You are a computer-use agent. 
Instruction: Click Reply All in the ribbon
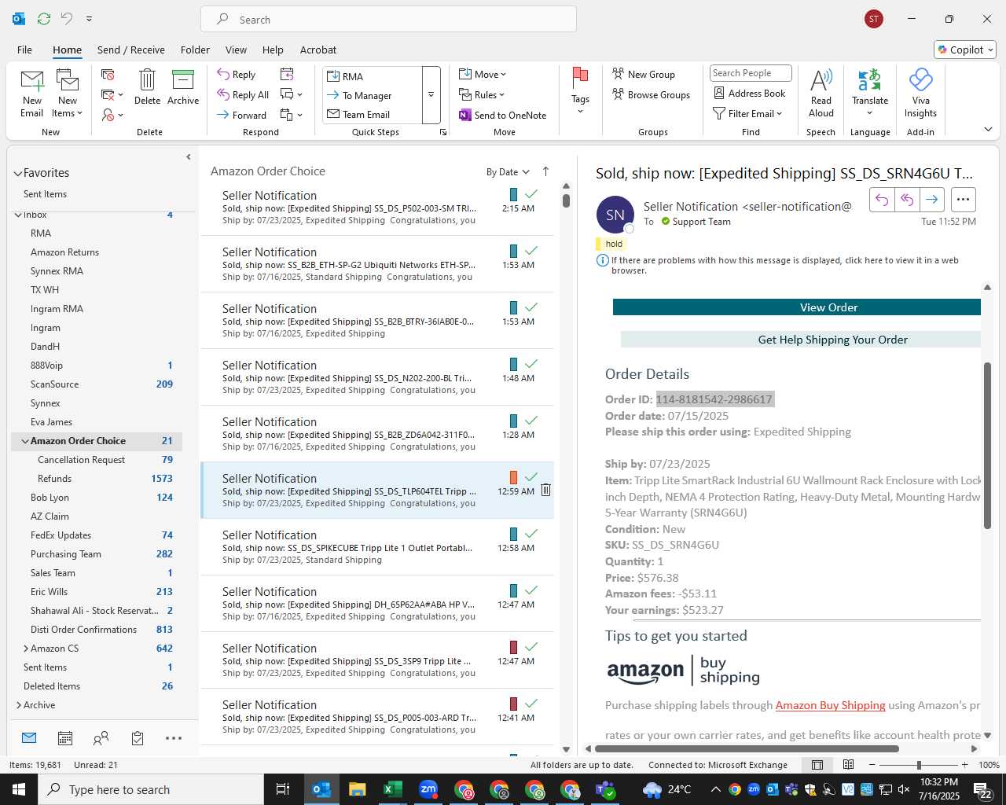243,95
